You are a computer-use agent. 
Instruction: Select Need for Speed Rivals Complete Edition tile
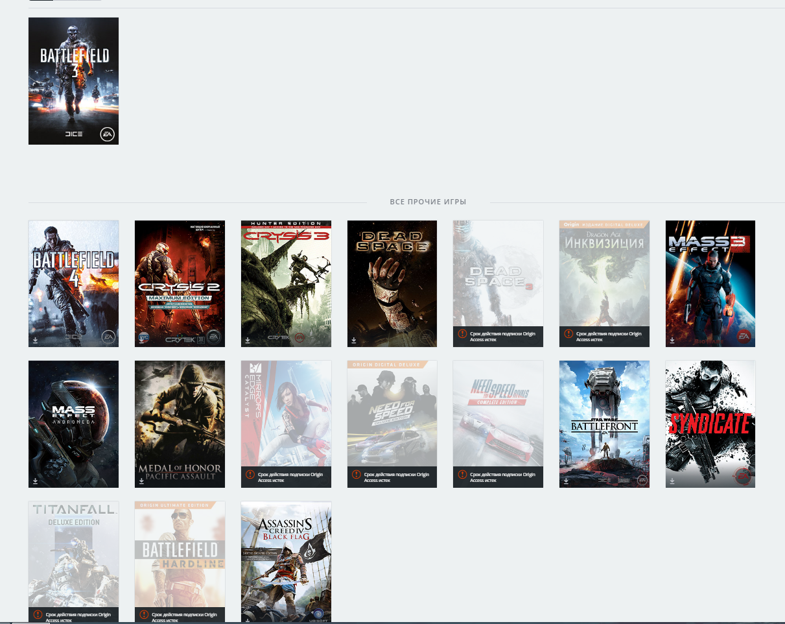click(498, 424)
